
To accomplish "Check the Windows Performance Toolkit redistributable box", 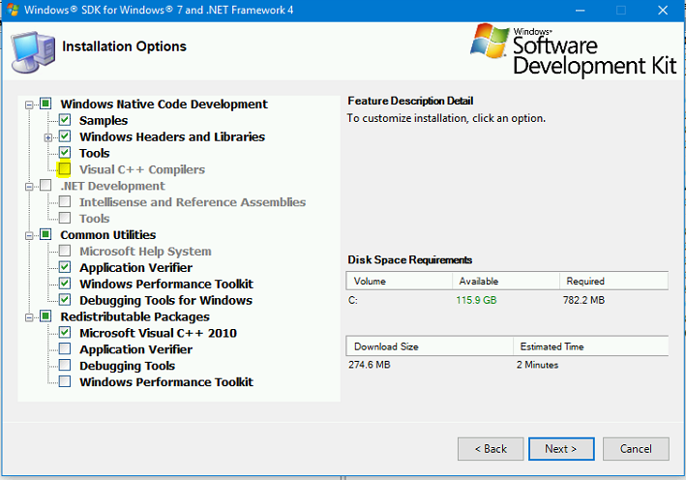I will point(65,382).
